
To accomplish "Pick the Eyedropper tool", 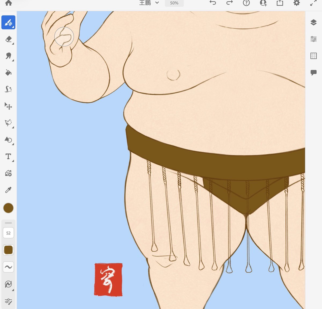I will coord(8,190).
